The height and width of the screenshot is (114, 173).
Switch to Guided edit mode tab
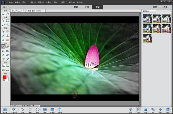point(86,7)
